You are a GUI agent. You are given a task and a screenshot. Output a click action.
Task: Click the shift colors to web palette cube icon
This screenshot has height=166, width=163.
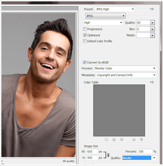pyautogui.click(x=114, y=139)
